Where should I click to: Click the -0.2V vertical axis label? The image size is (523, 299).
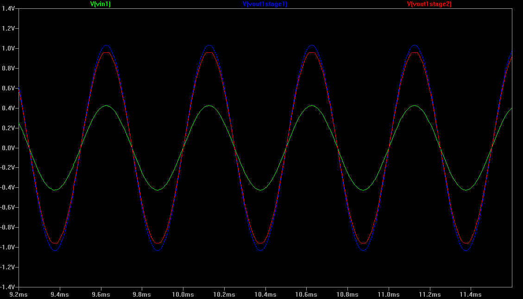pos(8,167)
